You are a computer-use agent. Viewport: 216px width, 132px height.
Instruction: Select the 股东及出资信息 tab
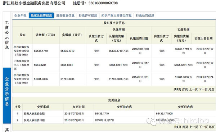[41, 15]
